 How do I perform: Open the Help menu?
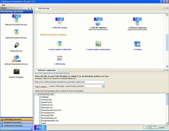pyautogui.click(x=3, y=5)
